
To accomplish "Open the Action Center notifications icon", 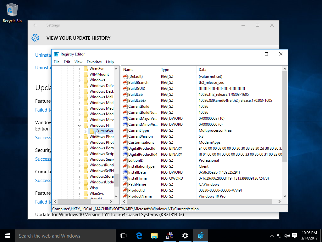I will pyautogui.click(x=295, y=236).
